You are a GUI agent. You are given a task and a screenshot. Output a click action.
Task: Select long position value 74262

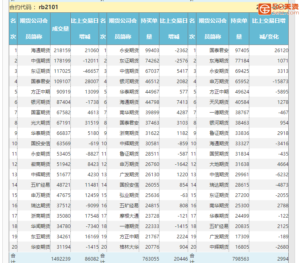click(152, 61)
